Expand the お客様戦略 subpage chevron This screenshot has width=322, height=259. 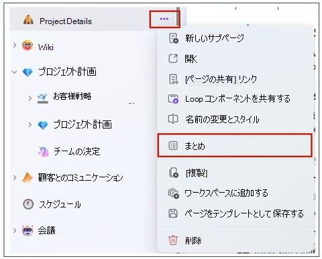click(30, 98)
